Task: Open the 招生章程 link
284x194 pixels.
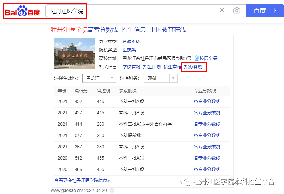Action: (172, 67)
